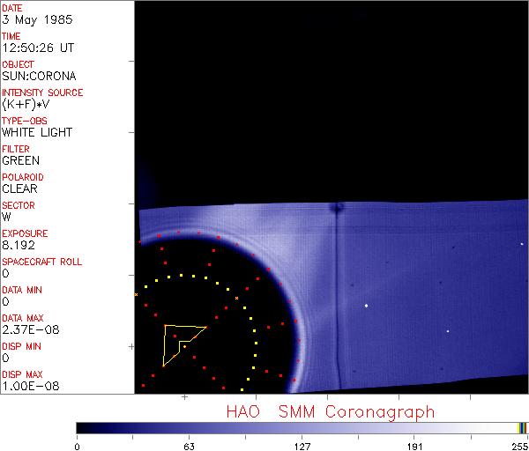529x451 pixels.
Task: Click the yellow north-pointer triangle marker
Action: (x=179, y=341)
